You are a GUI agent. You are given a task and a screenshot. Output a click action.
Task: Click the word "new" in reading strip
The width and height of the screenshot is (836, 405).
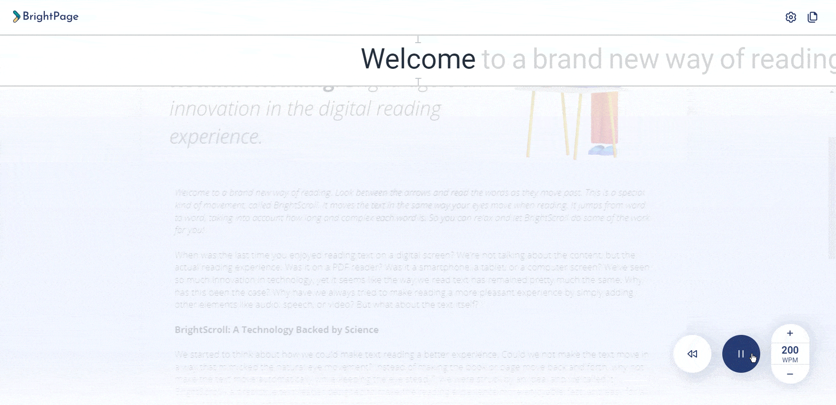(x=633, y=59)
